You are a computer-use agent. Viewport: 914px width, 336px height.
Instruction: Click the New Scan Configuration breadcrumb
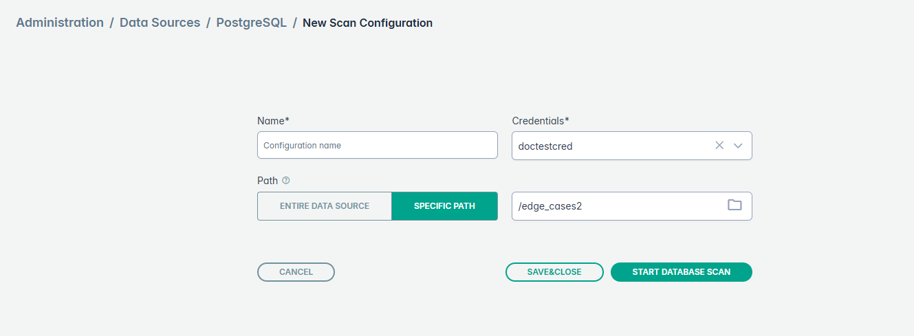[367, 23]
